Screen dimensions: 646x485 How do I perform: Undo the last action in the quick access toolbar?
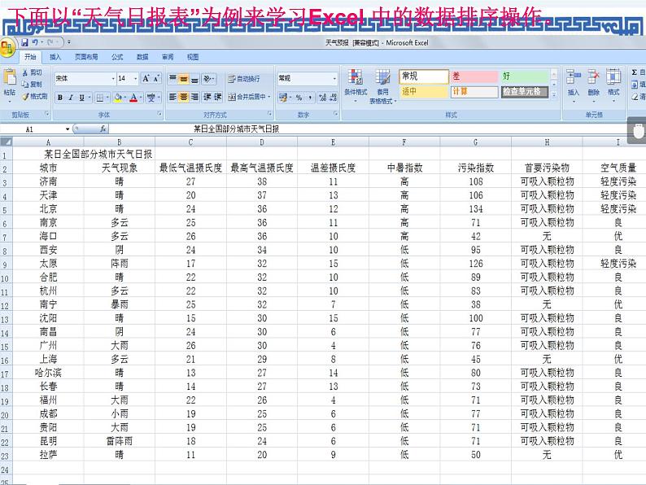click(35, 42)
